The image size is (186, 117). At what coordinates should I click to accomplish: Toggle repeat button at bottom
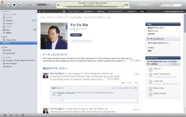click(x=17, y=115)
